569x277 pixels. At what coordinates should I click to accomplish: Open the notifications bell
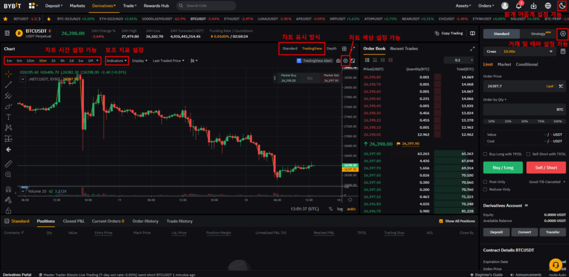(520, 6)
